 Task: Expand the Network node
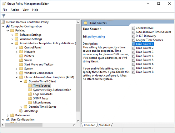point(17,52)
